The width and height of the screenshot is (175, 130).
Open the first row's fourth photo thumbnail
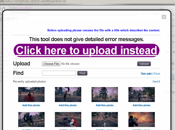(142, 94)
